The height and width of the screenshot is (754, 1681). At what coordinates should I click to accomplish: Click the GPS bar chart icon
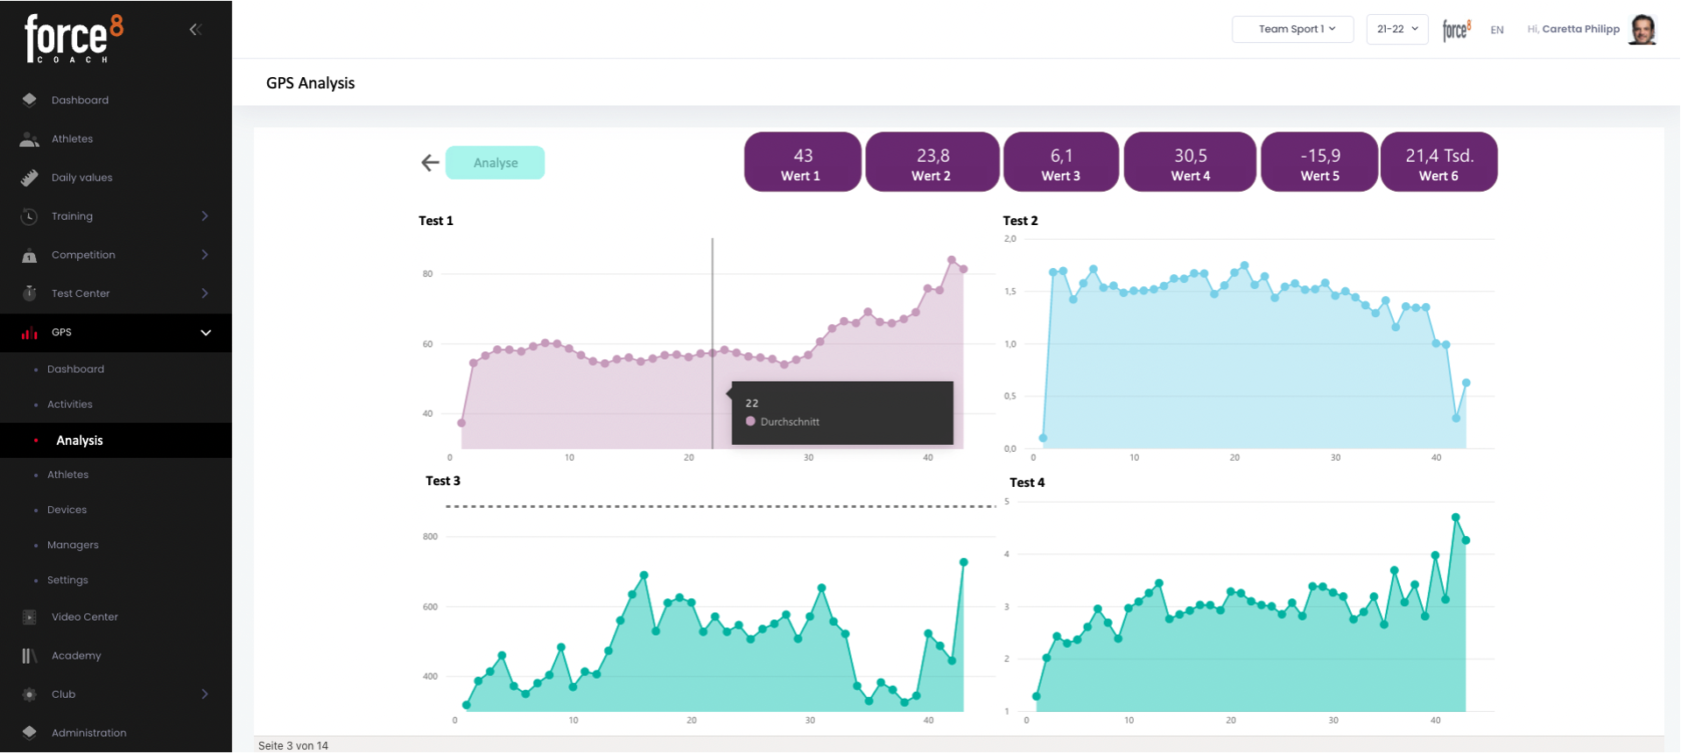coord(30,333)
